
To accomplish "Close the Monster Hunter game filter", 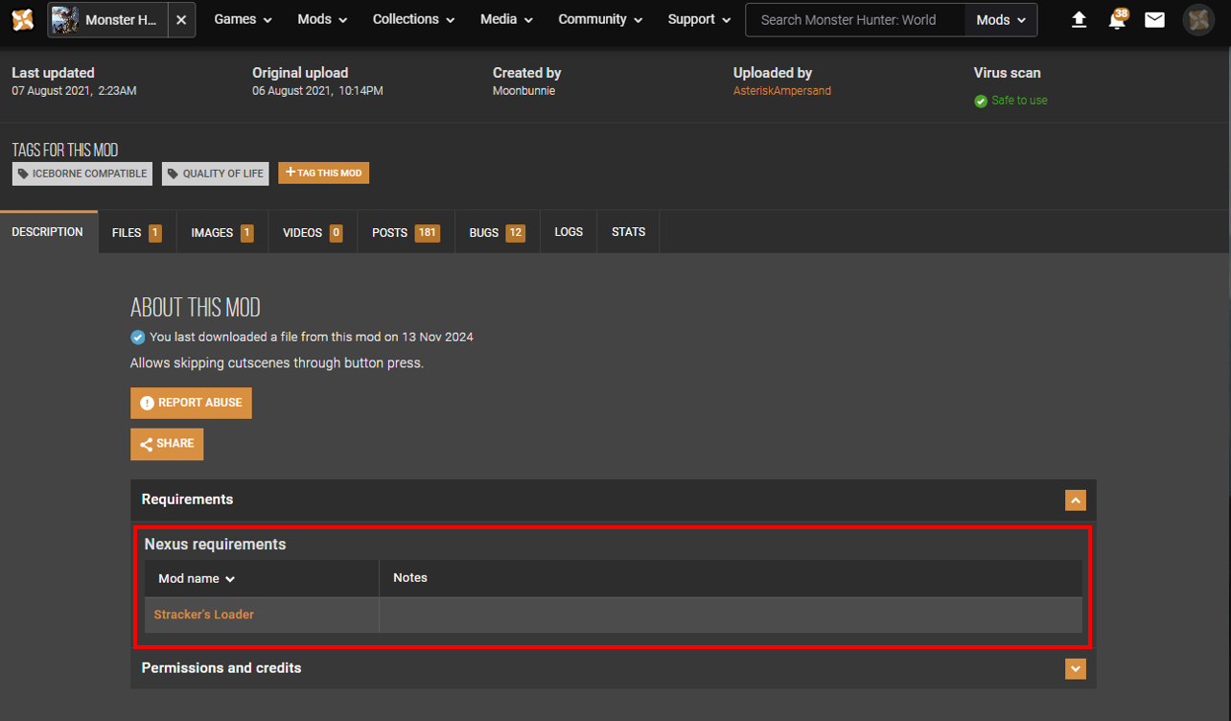I will coord(181,20).
